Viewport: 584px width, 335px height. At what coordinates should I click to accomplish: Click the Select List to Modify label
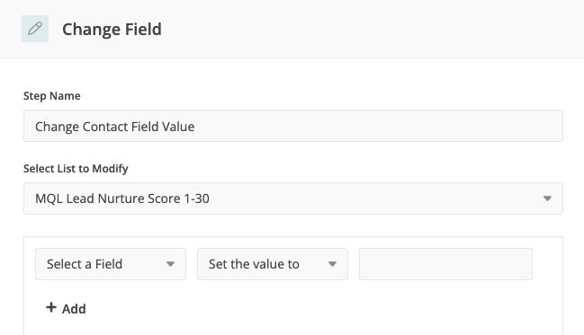point(76,169)
